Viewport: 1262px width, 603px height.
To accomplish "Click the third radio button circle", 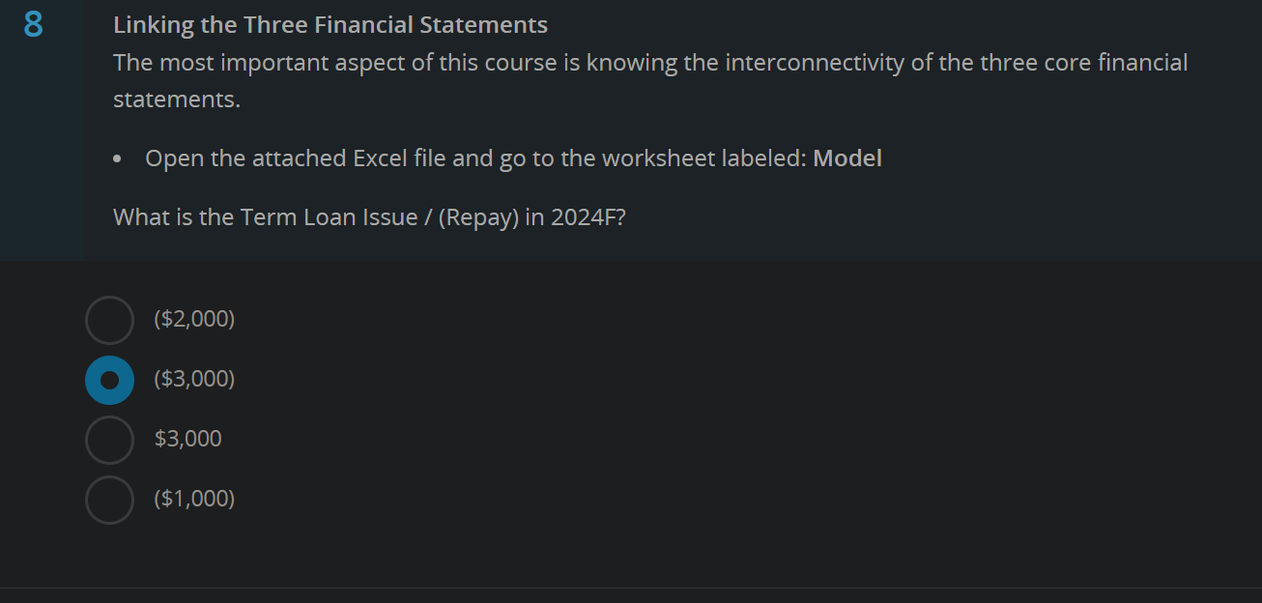I will [109, 439].
